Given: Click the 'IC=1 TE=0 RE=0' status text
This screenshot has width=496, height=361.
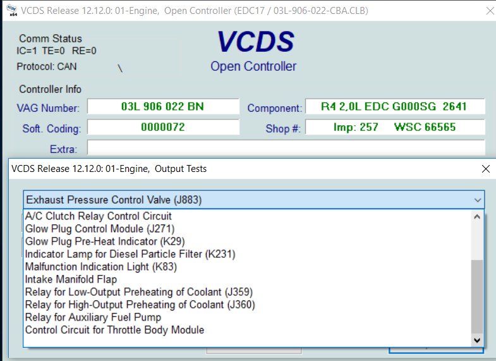Looking at the screenshot, I should [x=56, y=51].
